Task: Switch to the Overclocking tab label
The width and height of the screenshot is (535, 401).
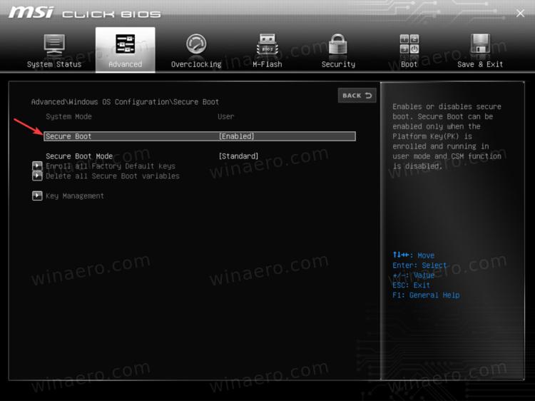Action: tap(196, 64)
